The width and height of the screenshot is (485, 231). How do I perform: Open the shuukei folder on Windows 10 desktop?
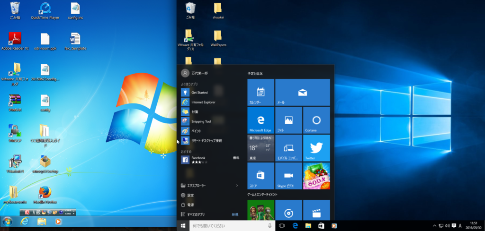218,11
